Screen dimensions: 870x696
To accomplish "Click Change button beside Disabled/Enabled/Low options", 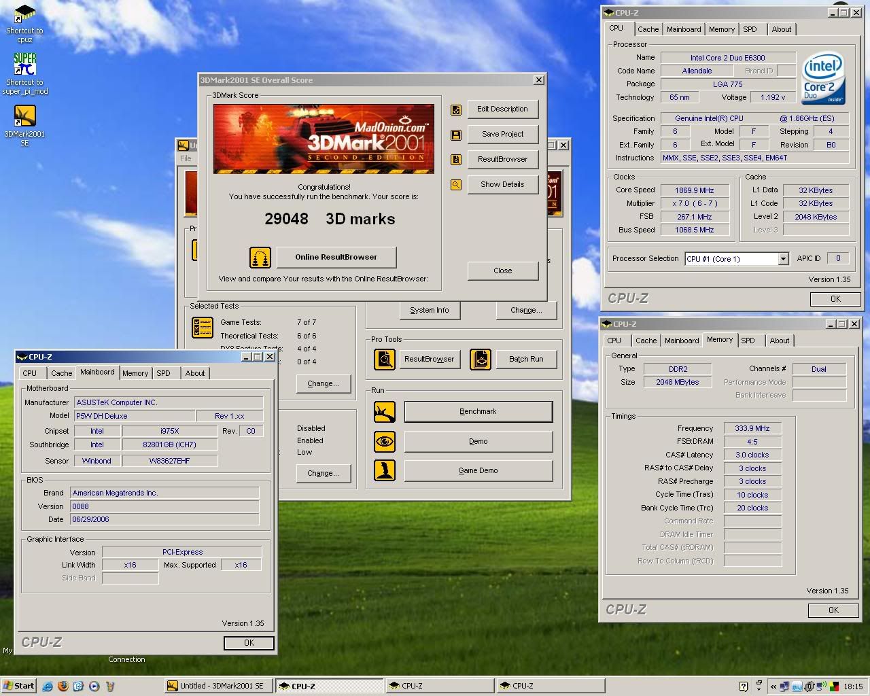I will 323,474.
